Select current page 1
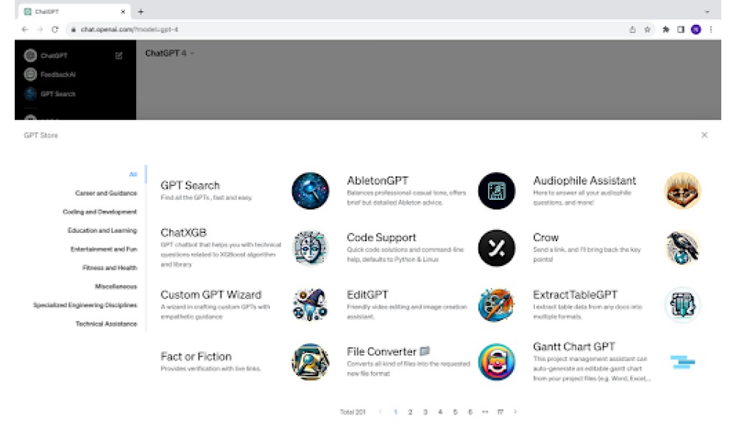 coord(395,412)
